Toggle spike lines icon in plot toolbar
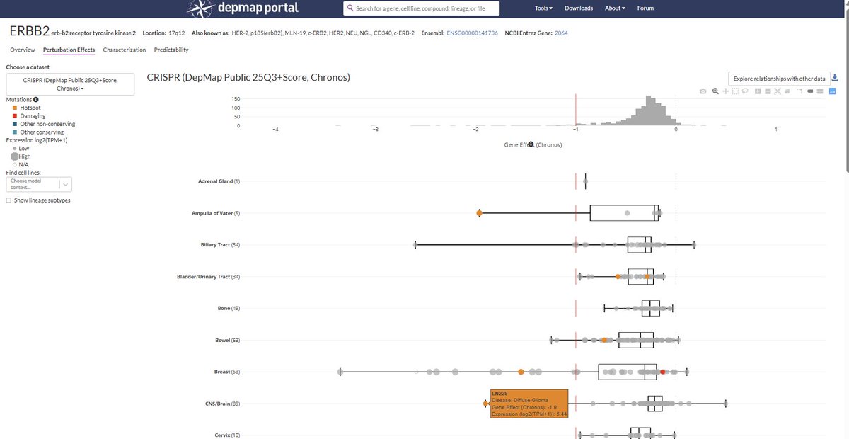The image size is (849, 439). (799, 91)
